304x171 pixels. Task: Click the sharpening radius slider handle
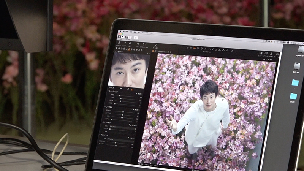click(x=121, y=98)
